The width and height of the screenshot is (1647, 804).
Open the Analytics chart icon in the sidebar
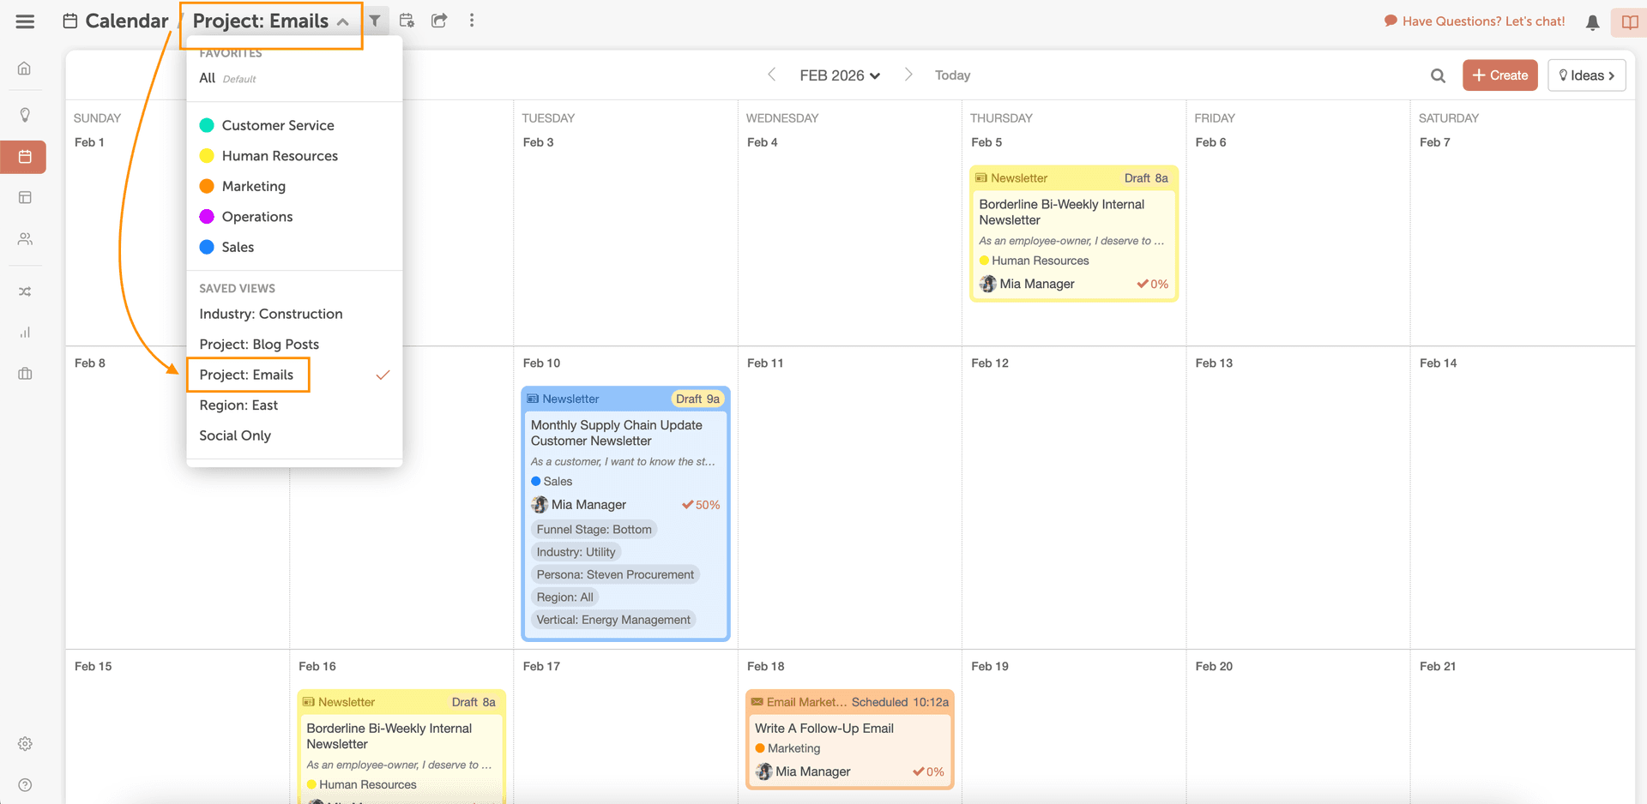[x=25, y=333]
